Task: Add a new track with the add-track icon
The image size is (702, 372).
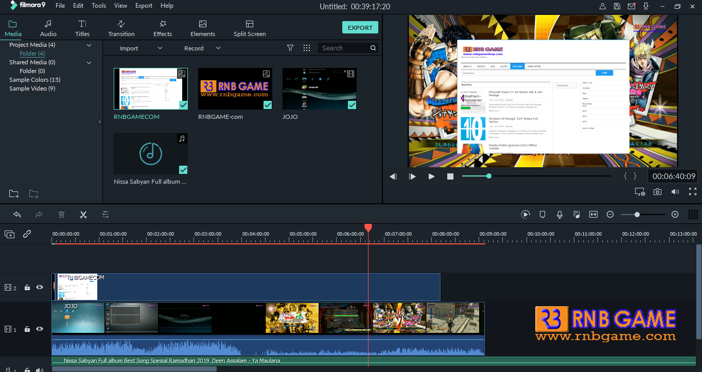Action: click(x=10, y=234)
